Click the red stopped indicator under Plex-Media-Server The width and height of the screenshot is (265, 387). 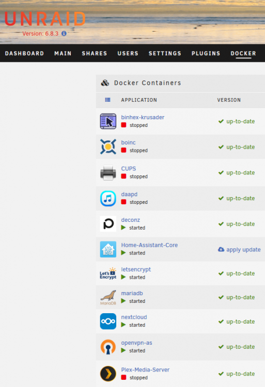pyautogui.click(x=124, y=377)
